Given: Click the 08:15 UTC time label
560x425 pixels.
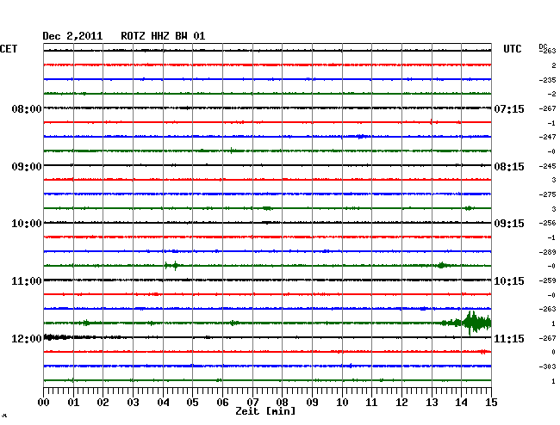Looking at the screenshot, I should (x=509, y=167).
